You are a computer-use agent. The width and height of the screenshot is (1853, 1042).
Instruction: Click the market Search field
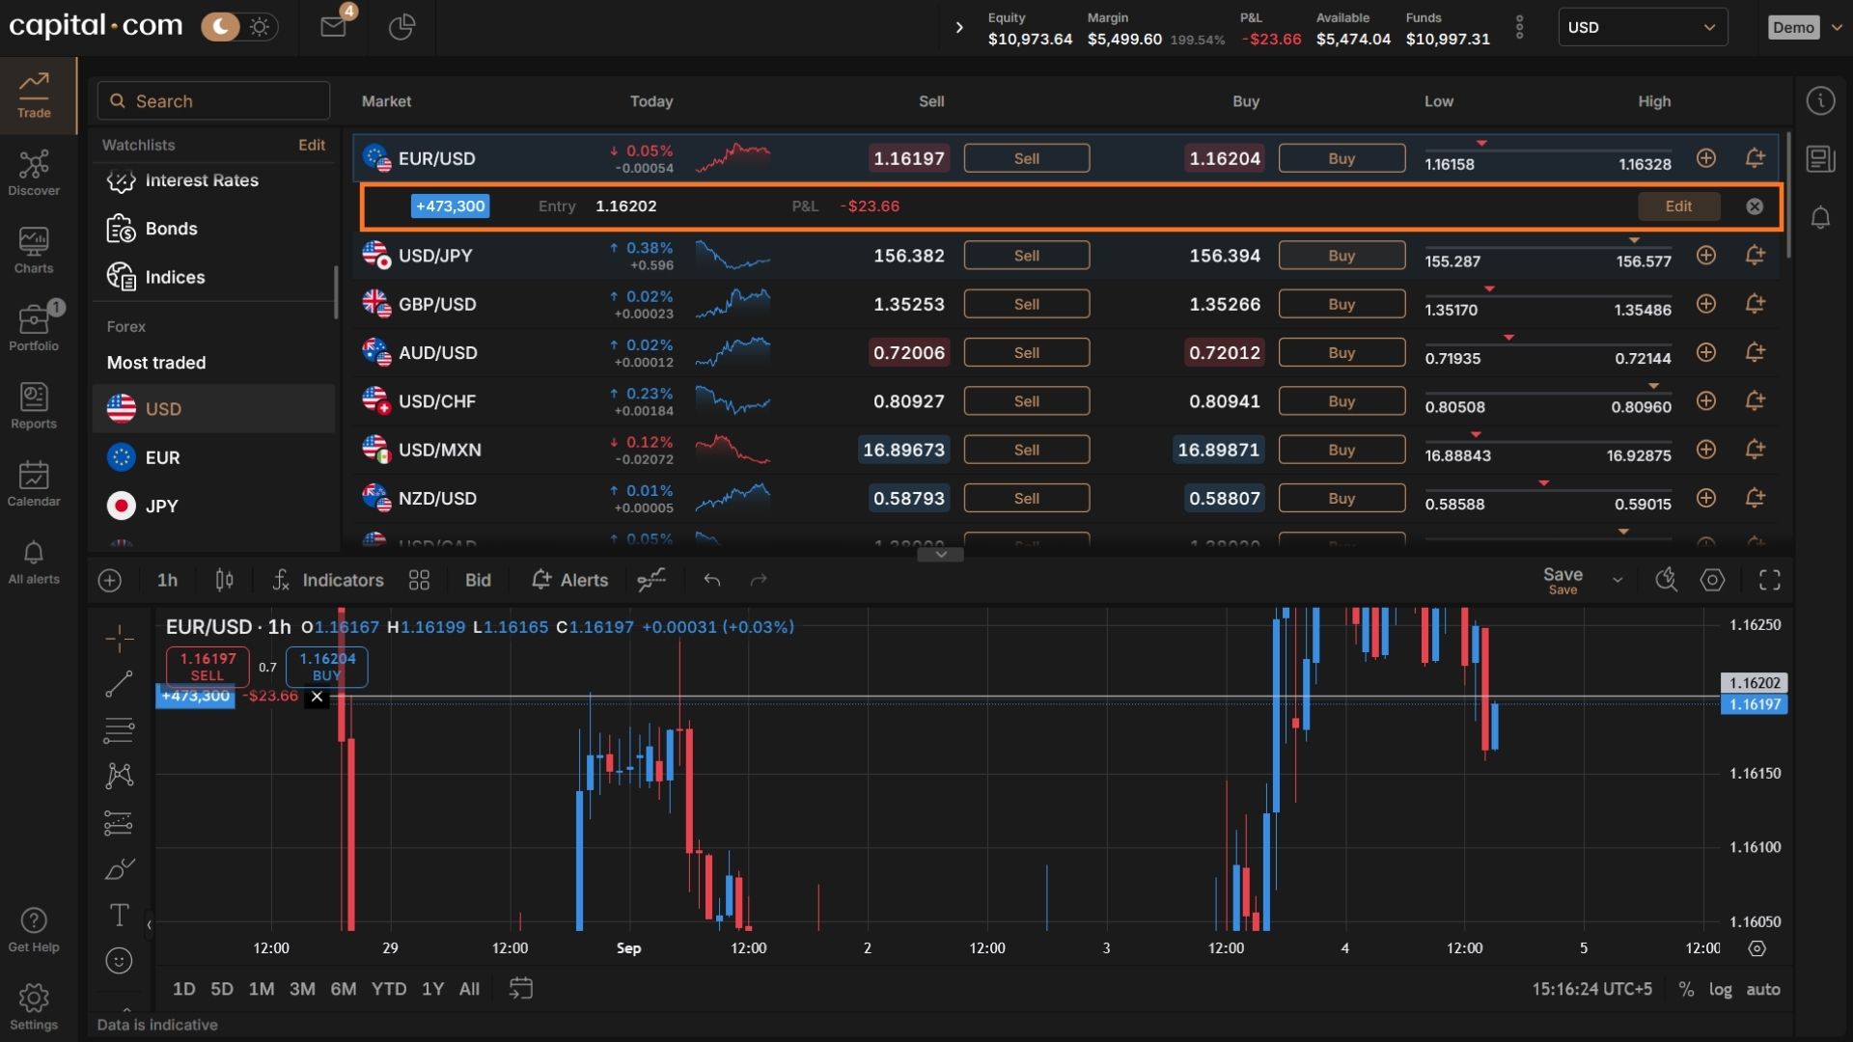pyautogui.click(x=213, y=101)
